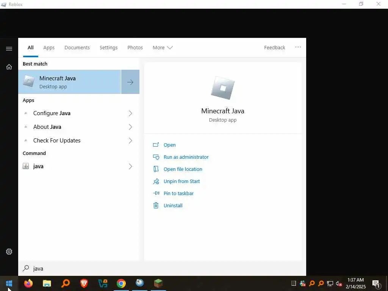Screen dimensions: 388x291
Task: Click the search magnifier beside java
Action: [26, 268]
